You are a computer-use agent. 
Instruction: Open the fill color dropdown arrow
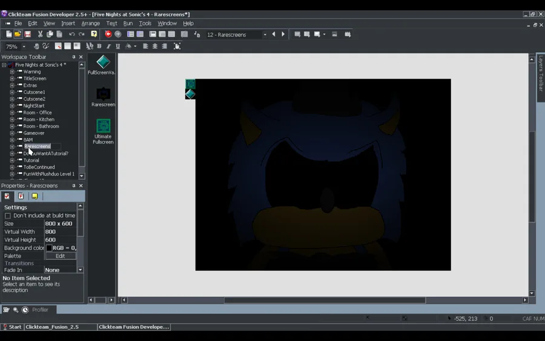135,46
